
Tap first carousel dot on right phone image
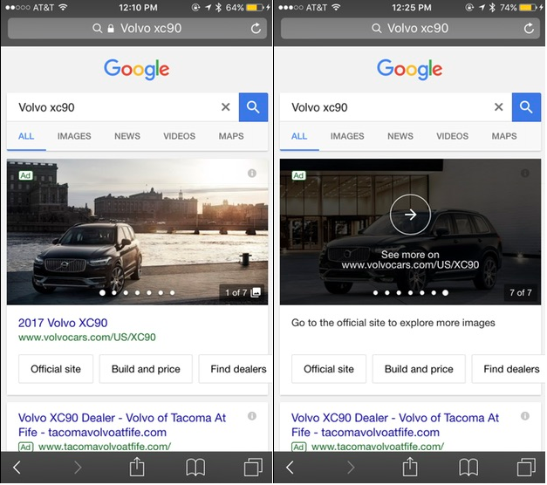point(375,293)
